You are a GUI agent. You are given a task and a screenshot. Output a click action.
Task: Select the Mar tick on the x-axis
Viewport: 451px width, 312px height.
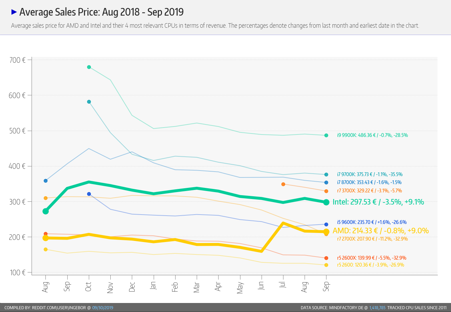[197, 286]
